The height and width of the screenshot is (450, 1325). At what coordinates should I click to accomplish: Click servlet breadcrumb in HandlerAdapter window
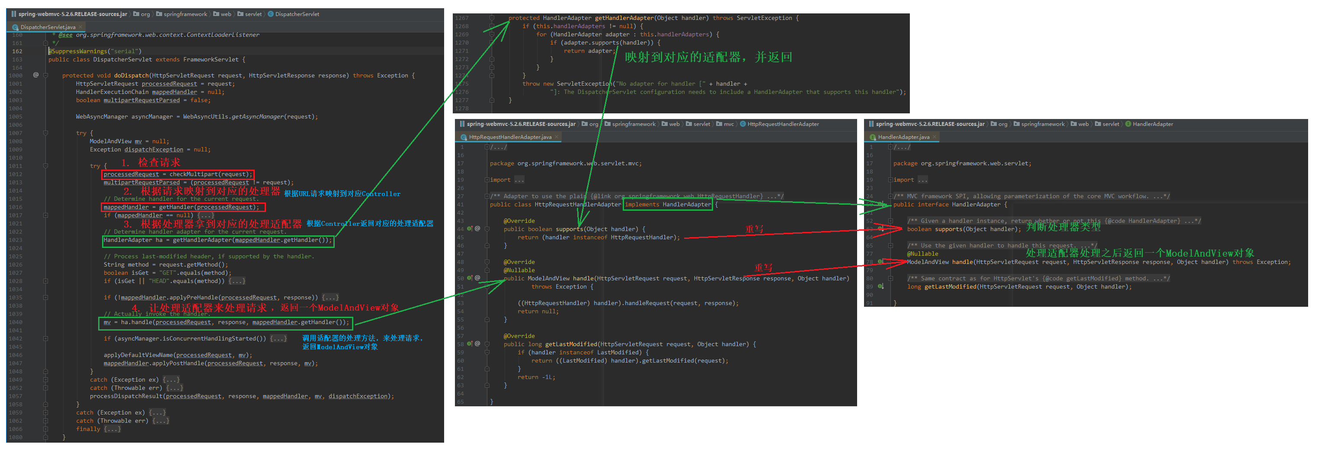pos(1107,124)
